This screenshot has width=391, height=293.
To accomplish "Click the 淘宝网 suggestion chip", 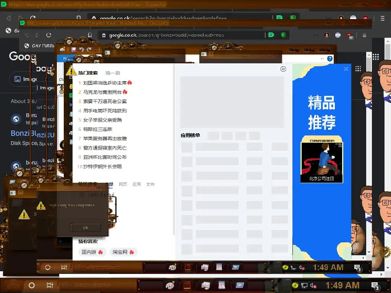I will [123, 252].
